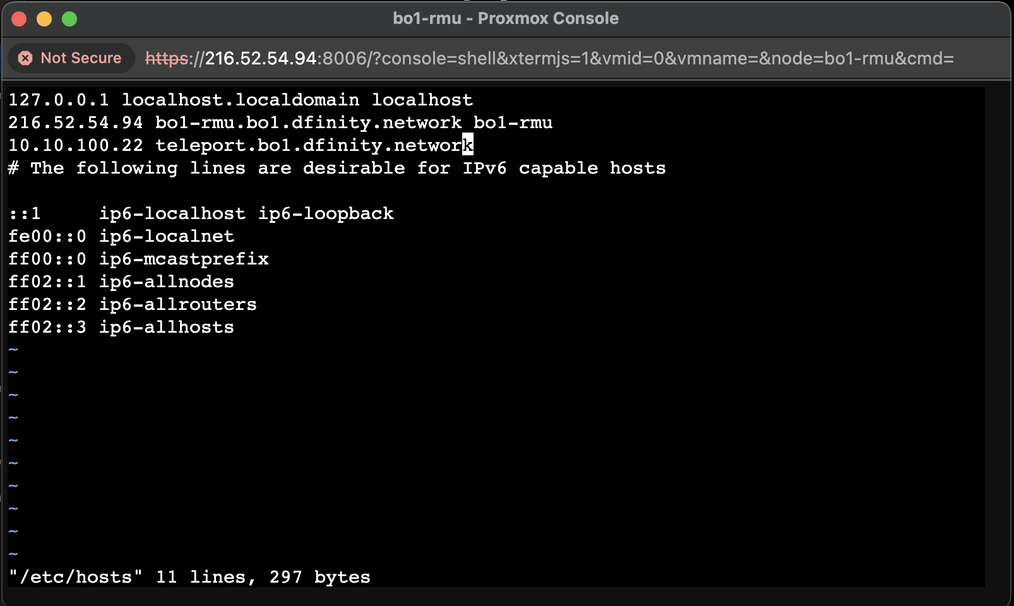Click the IPv6 capable hosts comment line
Image resolution: width=1014 pixels, height=606 pixels.
tap(337, 168)
